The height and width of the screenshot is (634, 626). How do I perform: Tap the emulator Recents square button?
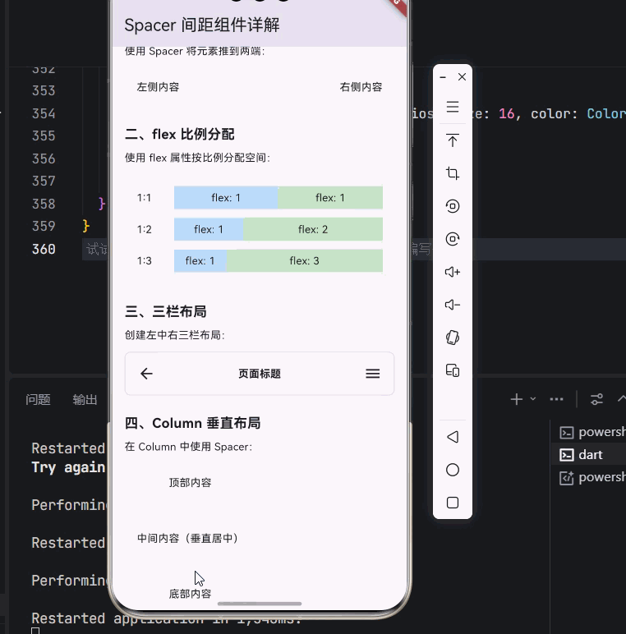453,503
